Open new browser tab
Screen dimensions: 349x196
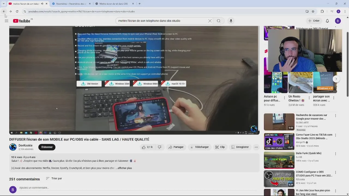point(139,4)
